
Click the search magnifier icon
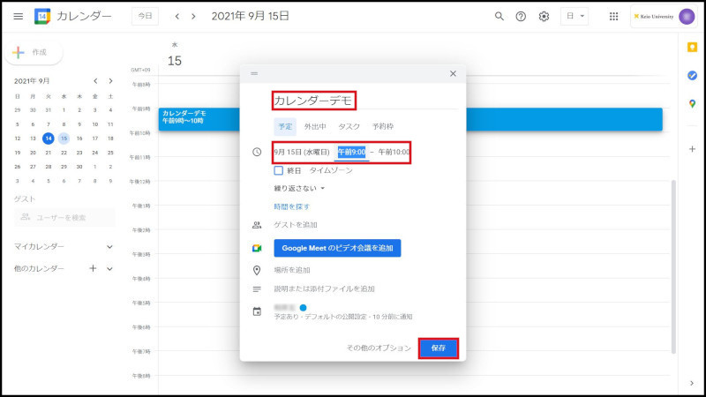[x=499, y=17]
